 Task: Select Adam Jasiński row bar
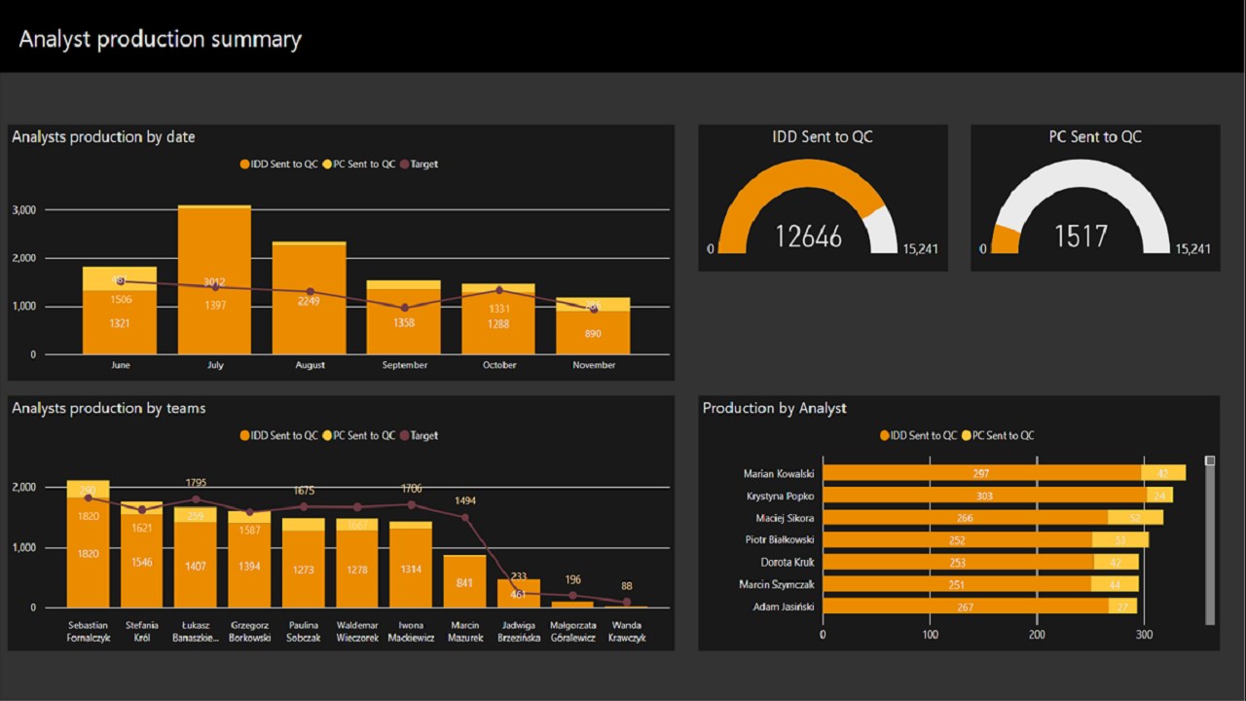click(x=980, y=607)
